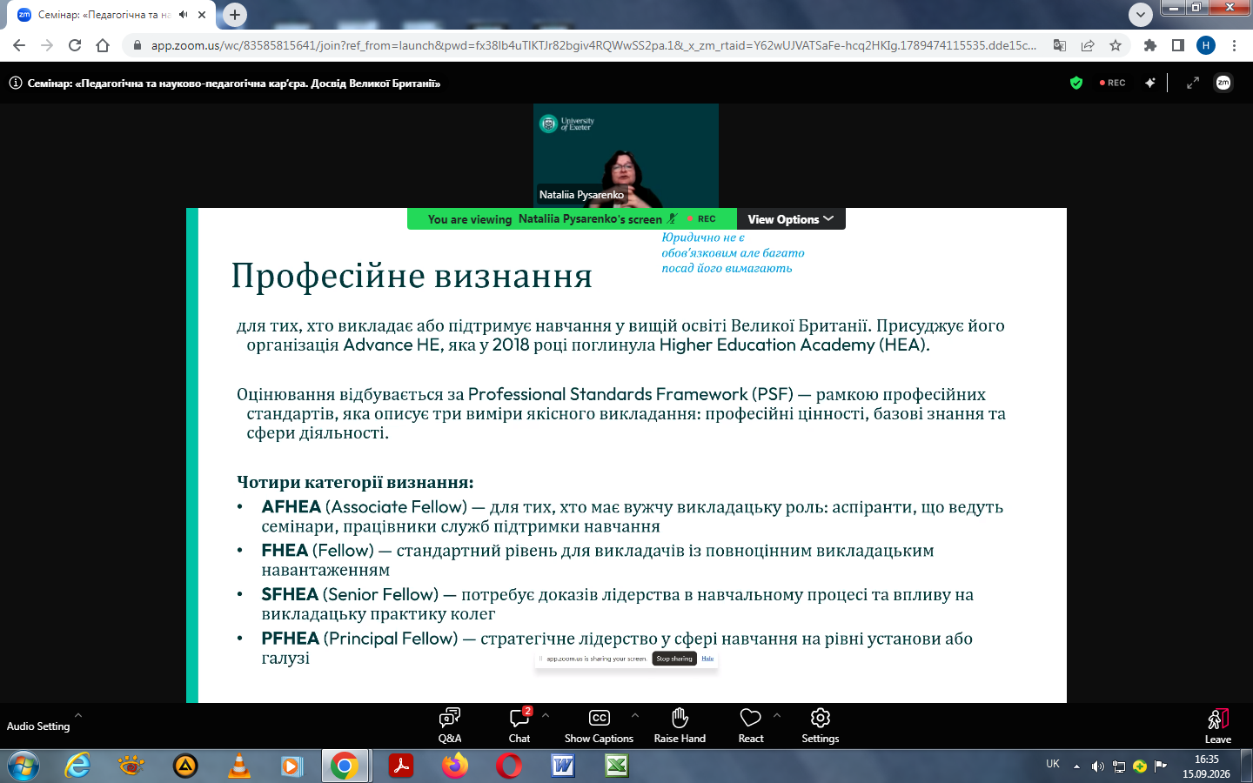
Task: Expand the chevron next to Audio Setting
Action: pos(78,715)
